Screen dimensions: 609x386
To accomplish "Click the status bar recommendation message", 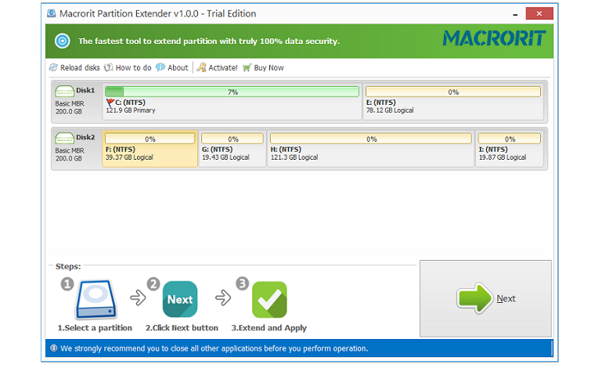I will [x=214, y=348].
